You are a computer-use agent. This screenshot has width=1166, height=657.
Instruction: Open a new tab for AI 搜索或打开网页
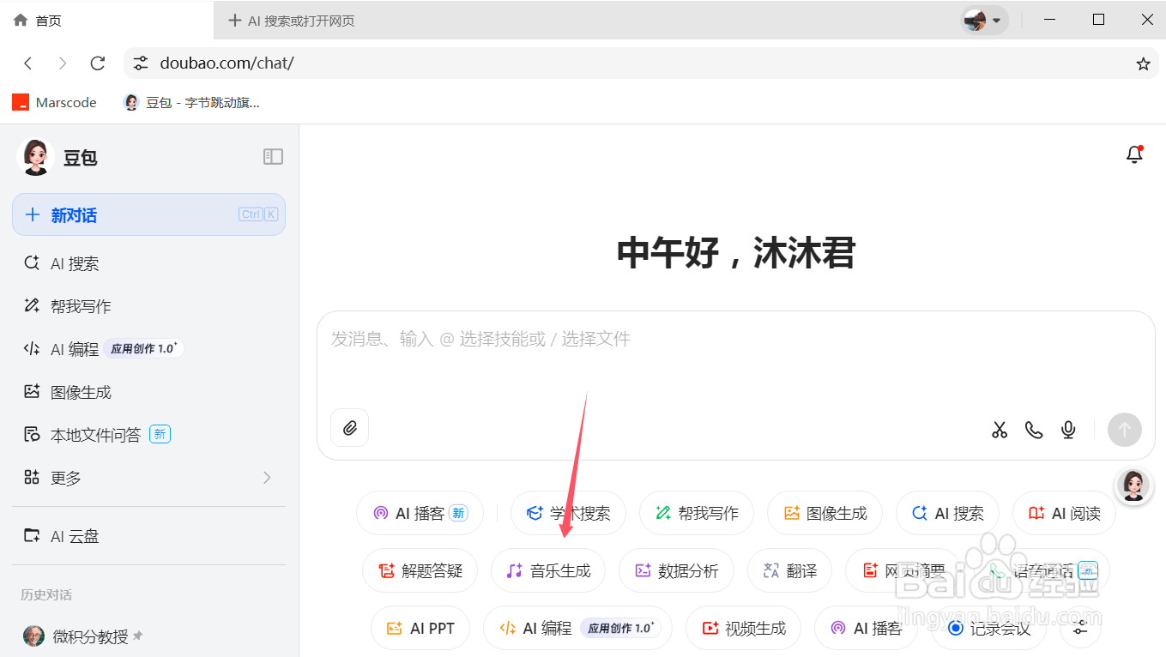click(292, 21)
